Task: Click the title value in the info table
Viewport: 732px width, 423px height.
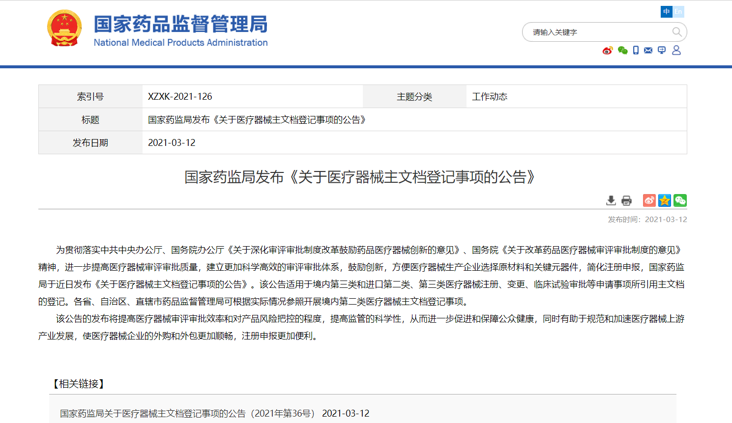Action: point(258,120)
